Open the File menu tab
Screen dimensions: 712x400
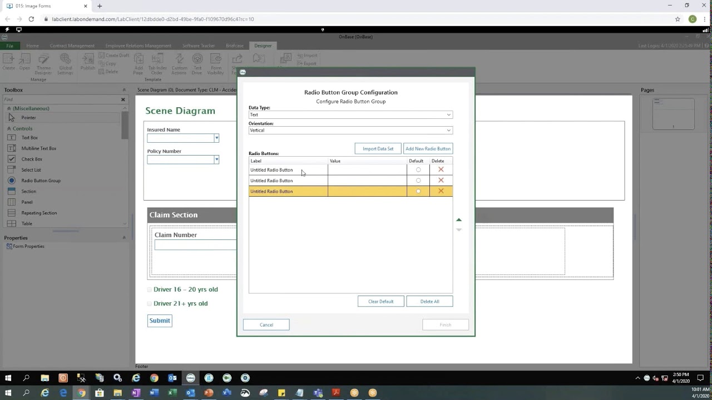point(10,46)
